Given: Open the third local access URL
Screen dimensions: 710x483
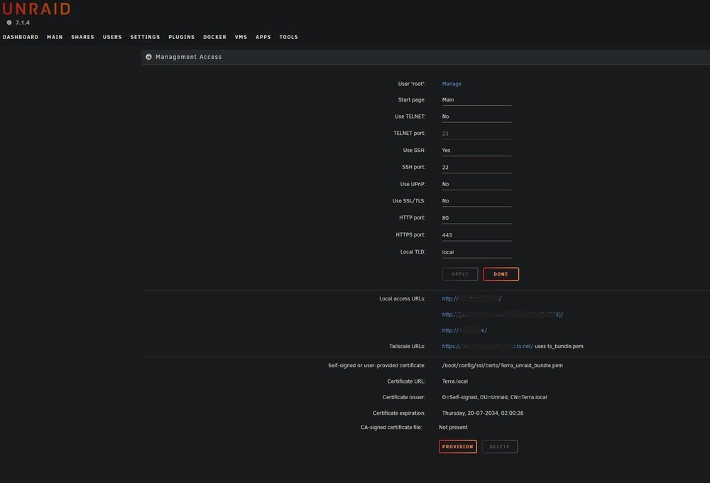Looking at the screenshot, I should [464, 330].
